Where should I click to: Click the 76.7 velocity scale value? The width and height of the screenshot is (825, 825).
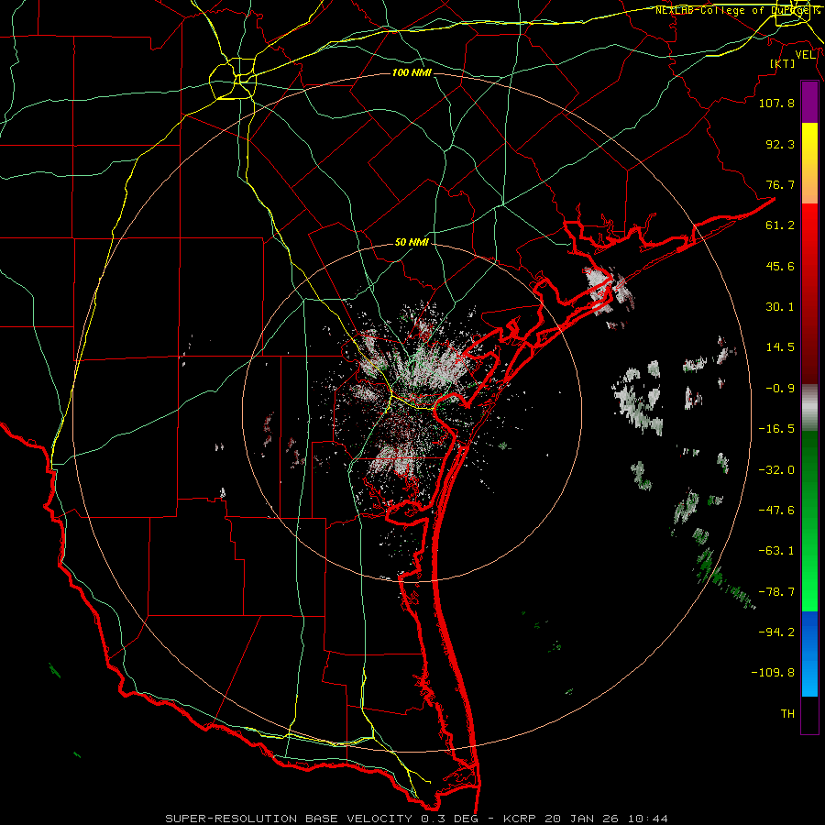780,184
